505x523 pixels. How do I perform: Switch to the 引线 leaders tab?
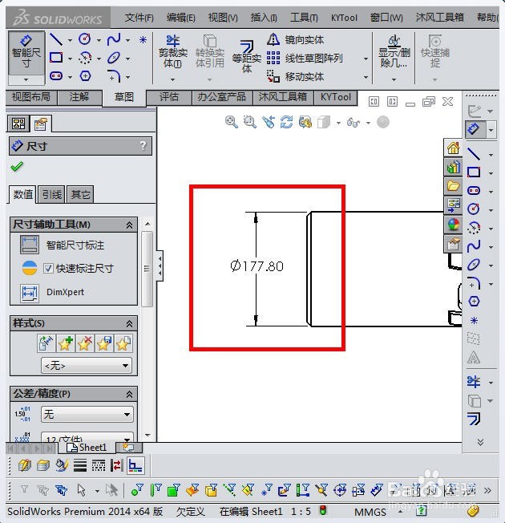pyautogui.click(x=51, y=194)
